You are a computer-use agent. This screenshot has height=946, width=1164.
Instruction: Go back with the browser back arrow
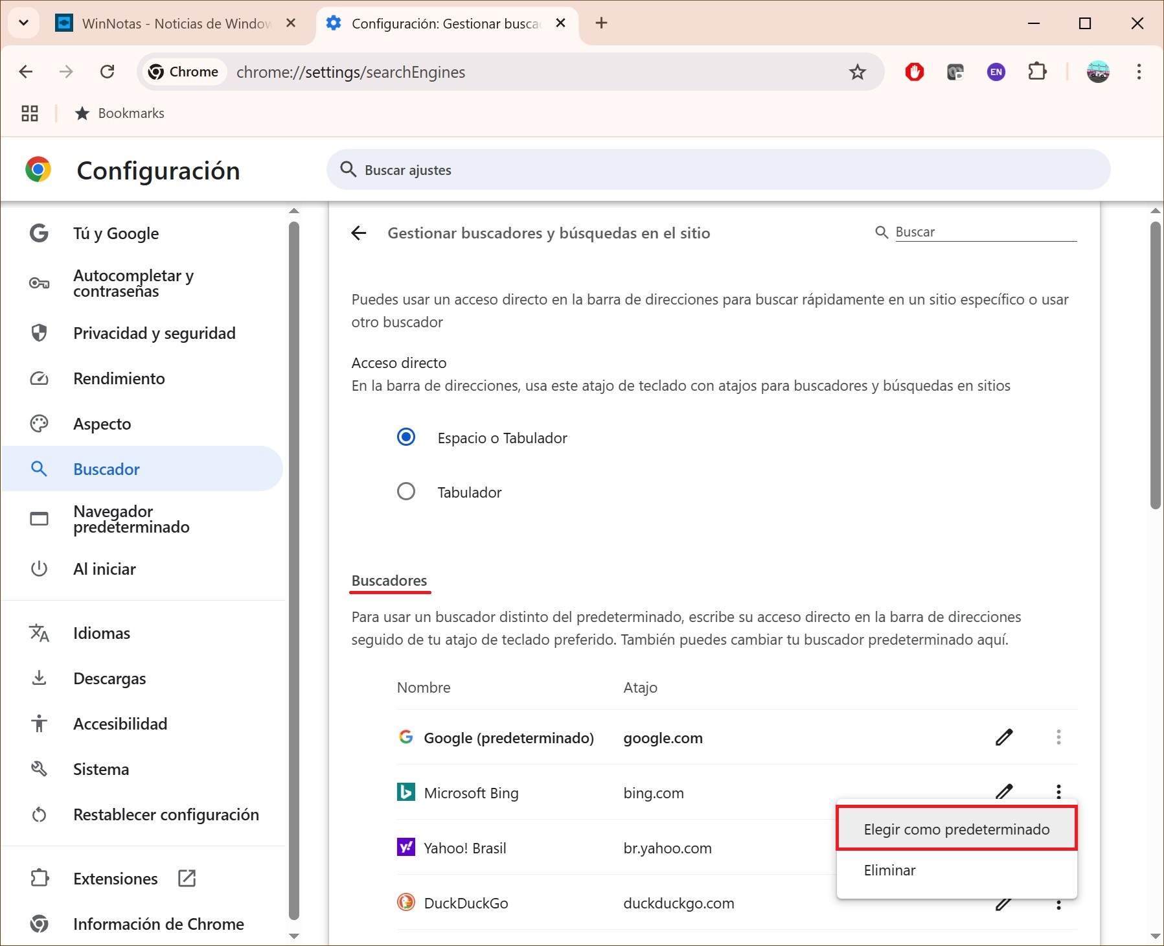(x=26, y=72)
